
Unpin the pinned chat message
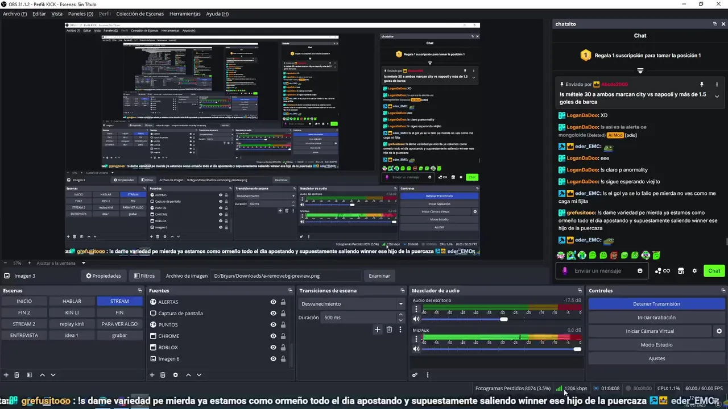[x=701, y=84]
